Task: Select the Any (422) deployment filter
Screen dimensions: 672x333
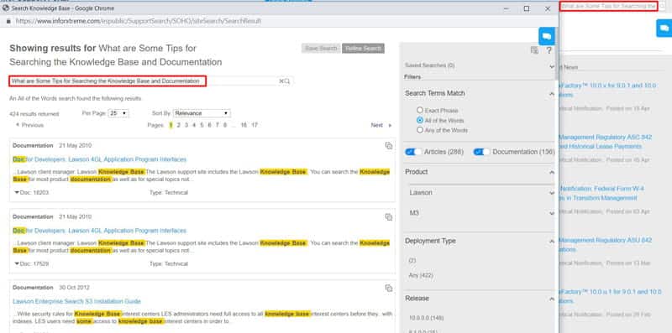Action: [420, 275]
